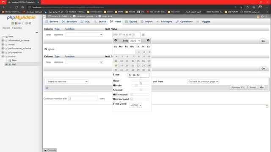Screen dimensions: 271x152
Task: Expand performance_schema database node
Action: 3,49
